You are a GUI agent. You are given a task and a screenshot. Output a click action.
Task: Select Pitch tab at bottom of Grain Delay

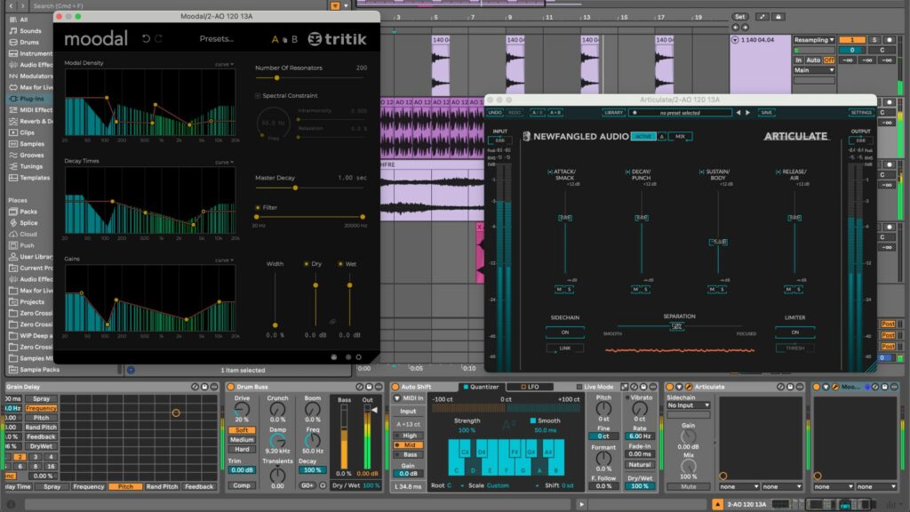[125, 486]
